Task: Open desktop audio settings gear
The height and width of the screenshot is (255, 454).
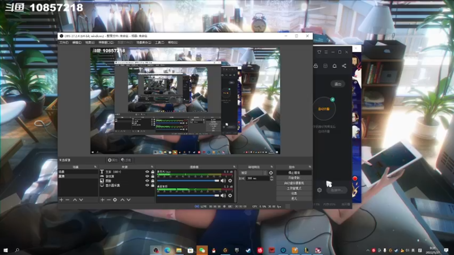Action: 230,195
